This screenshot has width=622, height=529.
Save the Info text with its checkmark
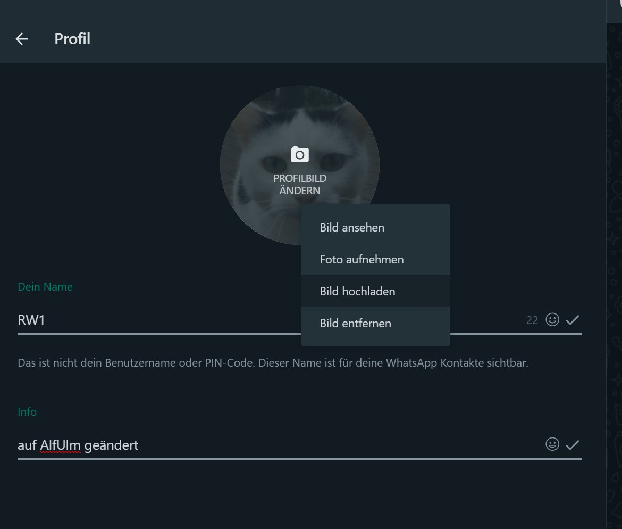coord(573,445)
